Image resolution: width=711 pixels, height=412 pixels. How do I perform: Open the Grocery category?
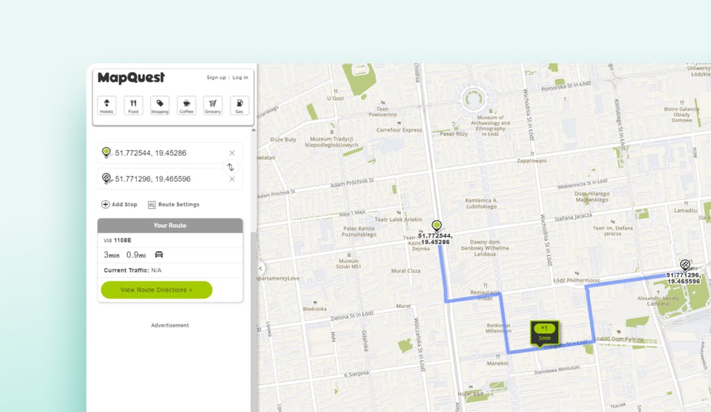coord(212,106)
